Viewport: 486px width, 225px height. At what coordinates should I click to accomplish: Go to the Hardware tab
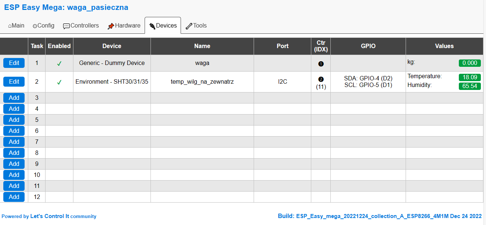(124, 26)
